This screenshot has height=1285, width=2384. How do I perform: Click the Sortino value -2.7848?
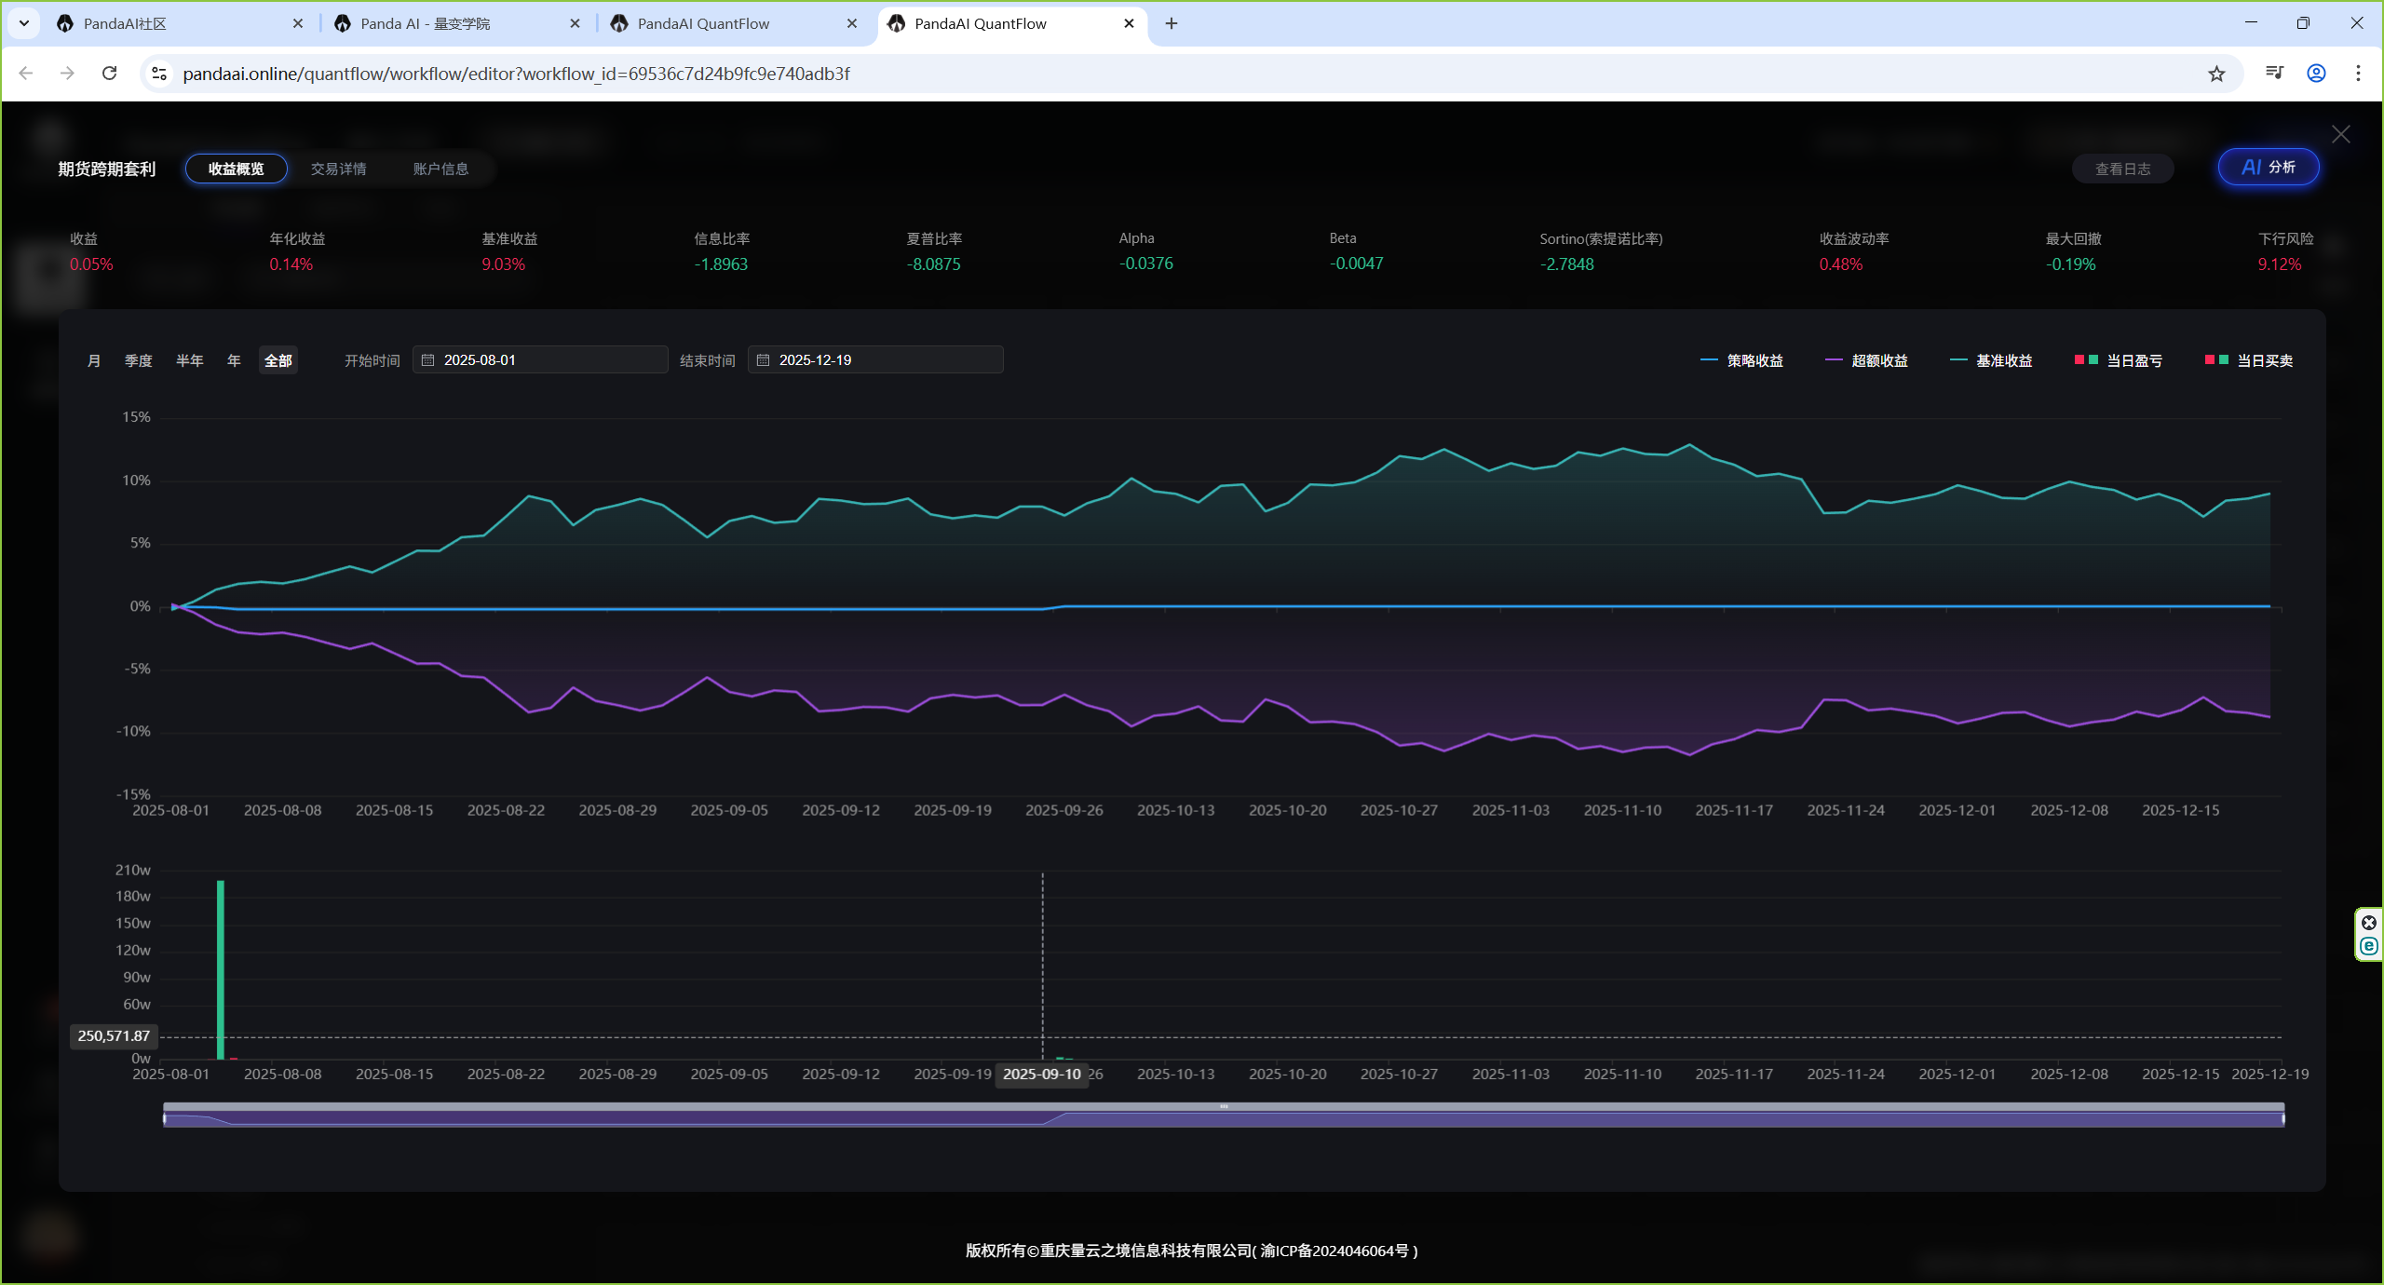click(1567, 264)
